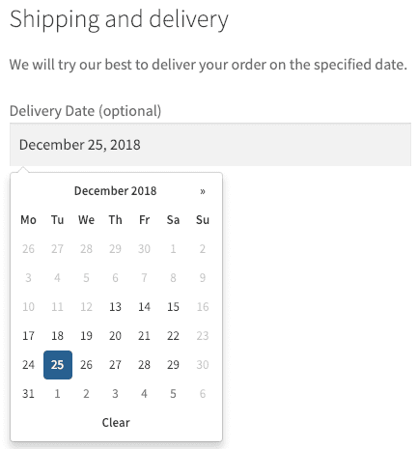
Task: Click the highlighted date 25
Action: (58, 365)
